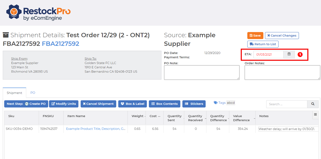This screenshot has height=159, width=321.
Task: Select the Shipment tab
Action: (x=14, y=93)
